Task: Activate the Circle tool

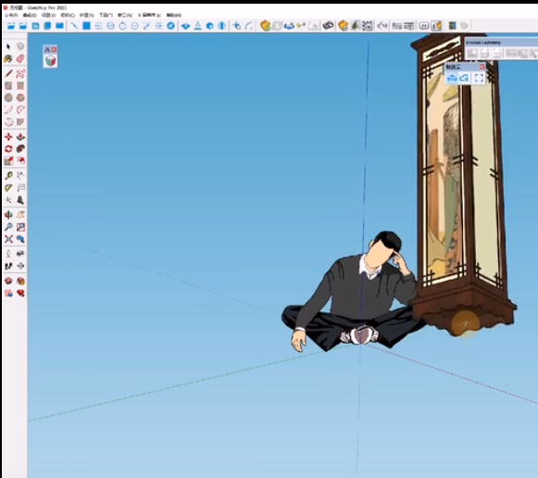Action: [8, 98]
